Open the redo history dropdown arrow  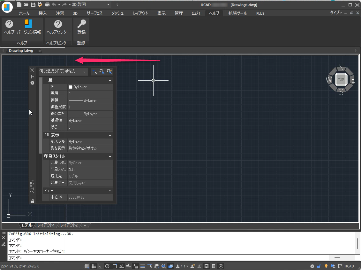(x=70, y=4)
